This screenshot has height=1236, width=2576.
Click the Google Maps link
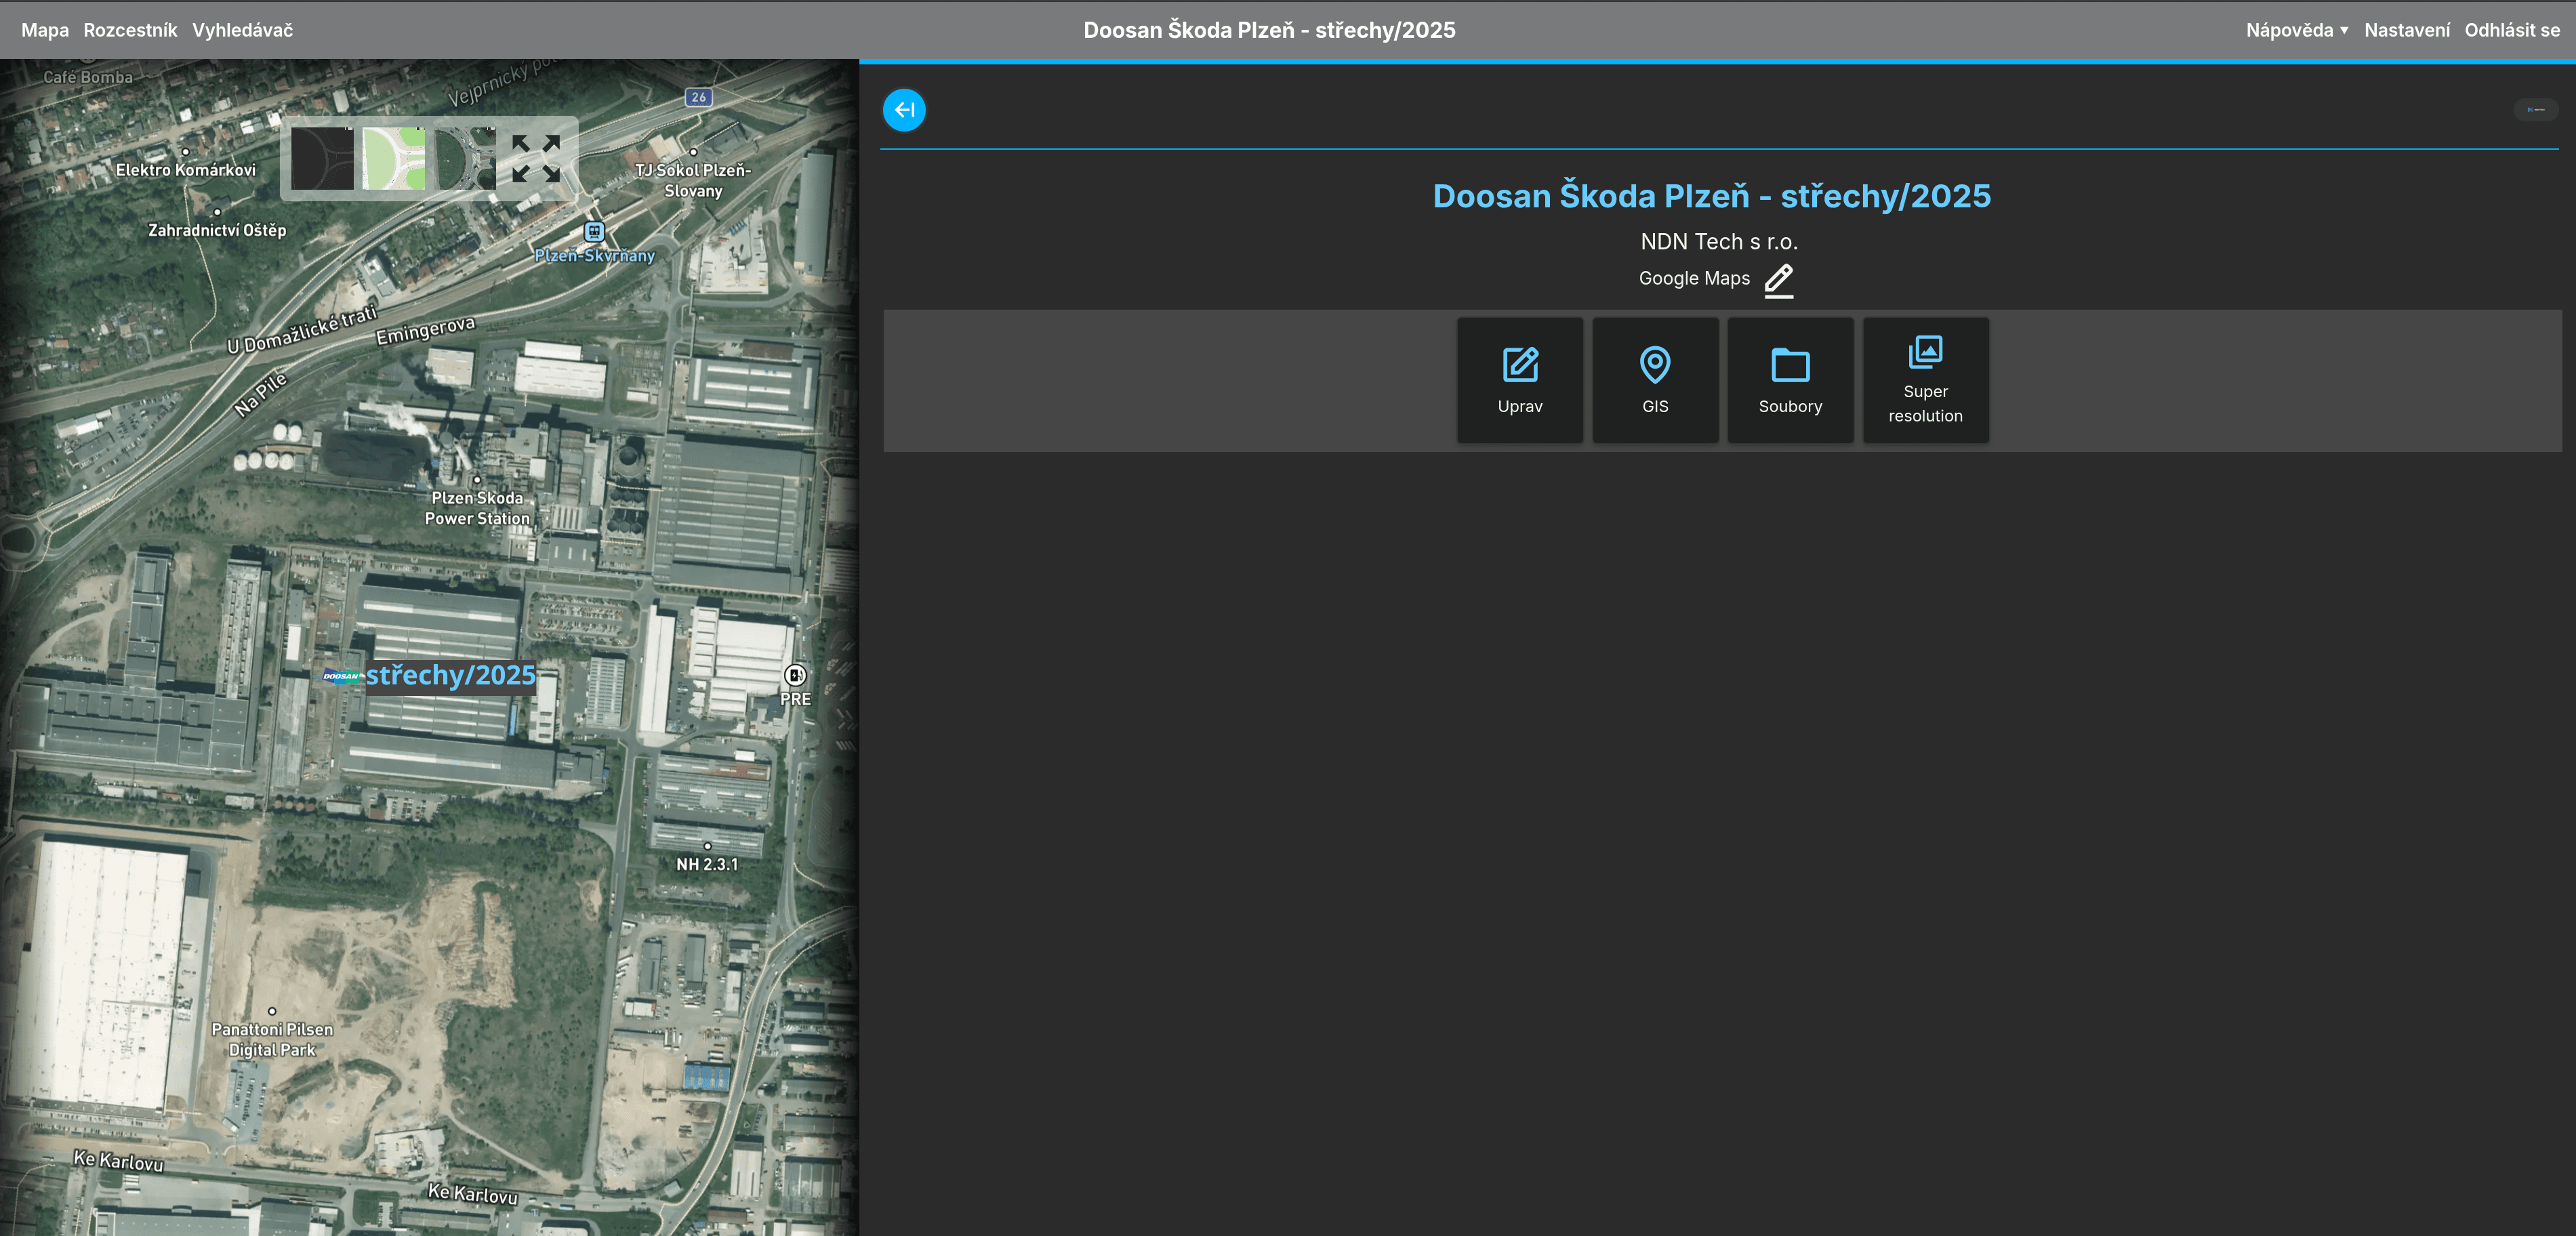point(1694,279)
